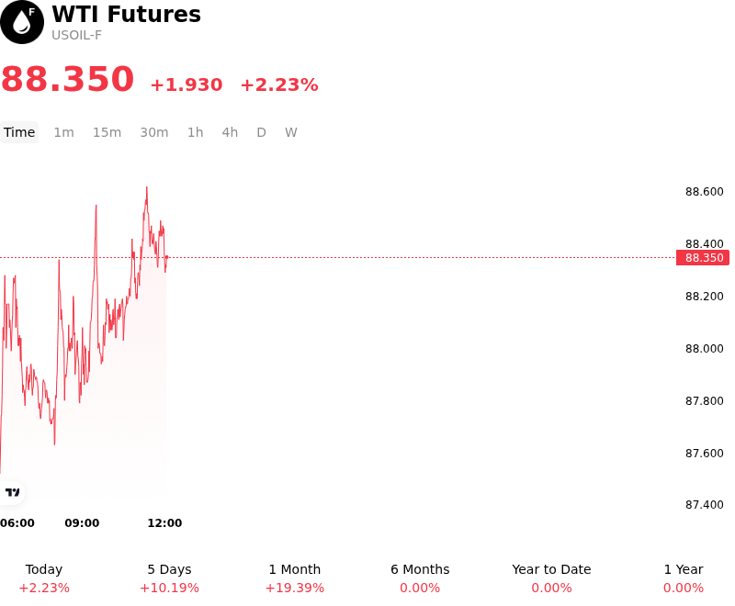Switch to the D daily interval
The width and height of the screenshot is (735, 606).
tap(261, 132)
